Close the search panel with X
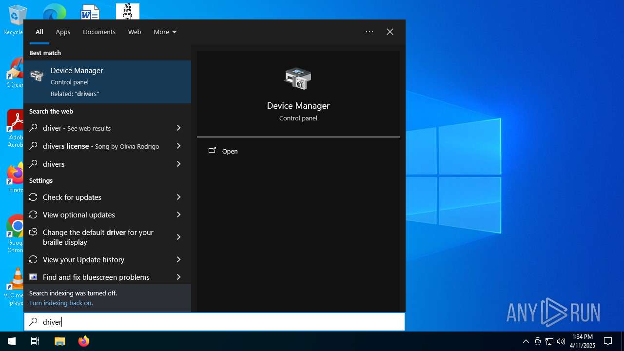 pyautogui.click(x=390, y=32)
